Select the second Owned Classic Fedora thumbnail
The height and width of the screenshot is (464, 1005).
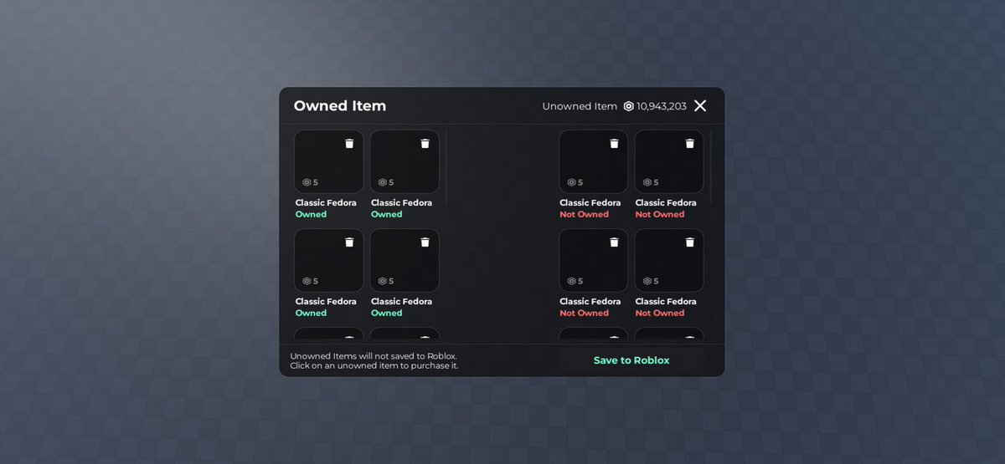pos(405,161)
